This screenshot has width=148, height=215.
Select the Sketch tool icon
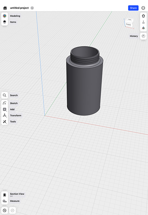click(5, 103)
